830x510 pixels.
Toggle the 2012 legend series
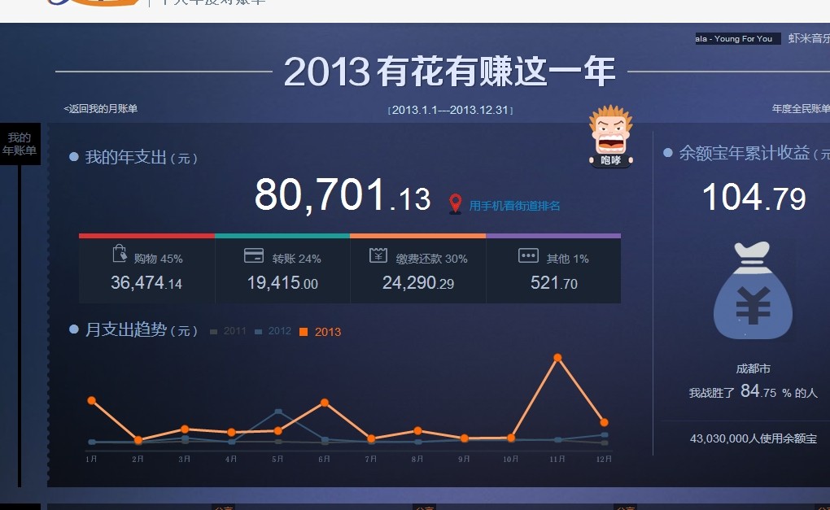[x=273, y=332]
